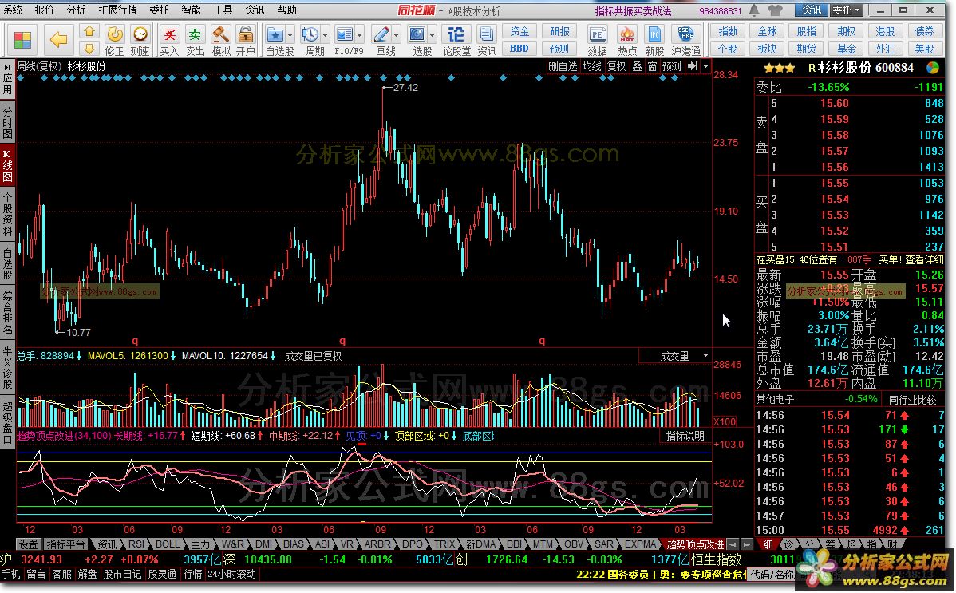Click the 新股 IPO icon

pos(654,34)
